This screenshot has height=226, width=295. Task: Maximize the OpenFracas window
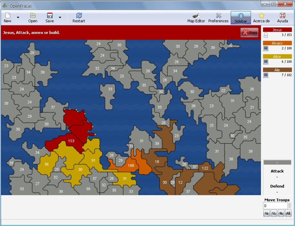coord(274,4)
